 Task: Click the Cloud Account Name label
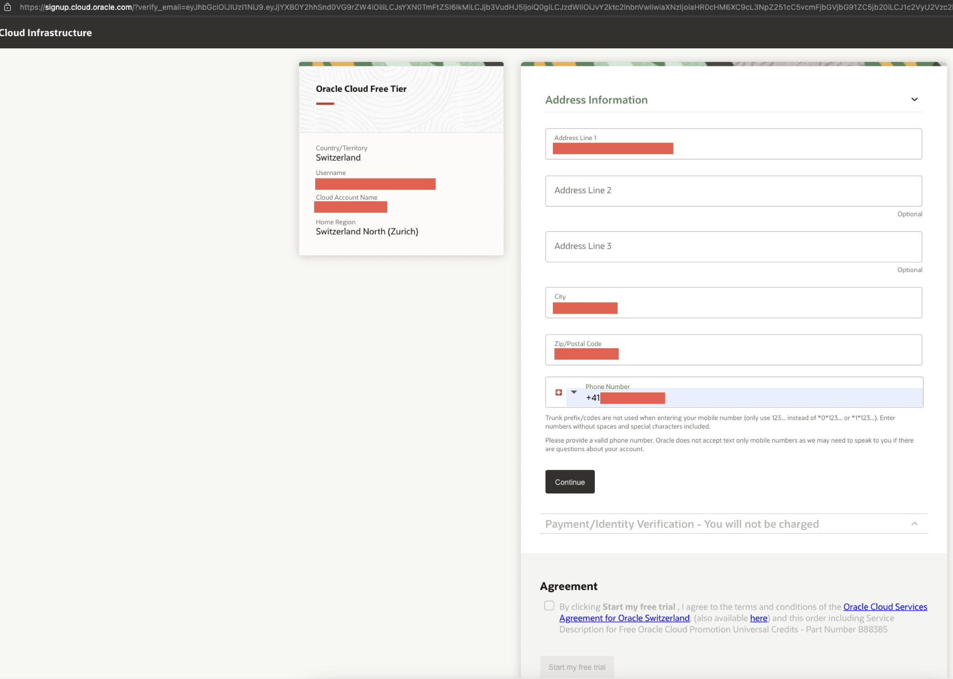(347, 197)
